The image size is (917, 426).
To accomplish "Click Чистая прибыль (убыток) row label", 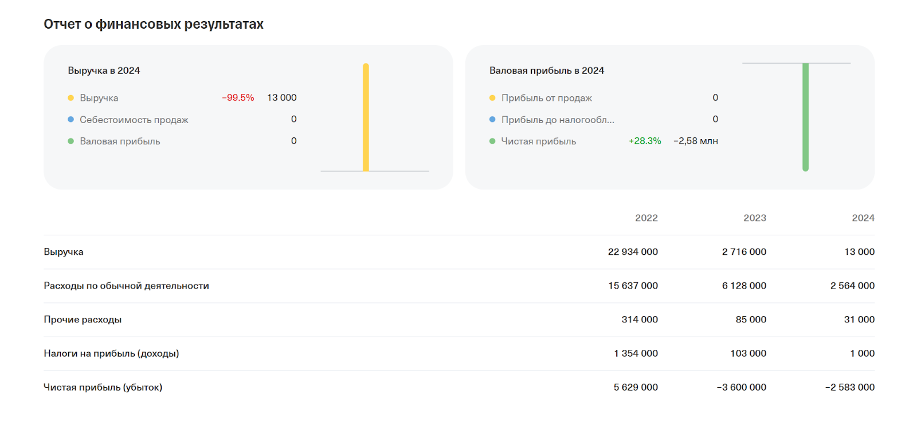I will [x=103, y=387].
